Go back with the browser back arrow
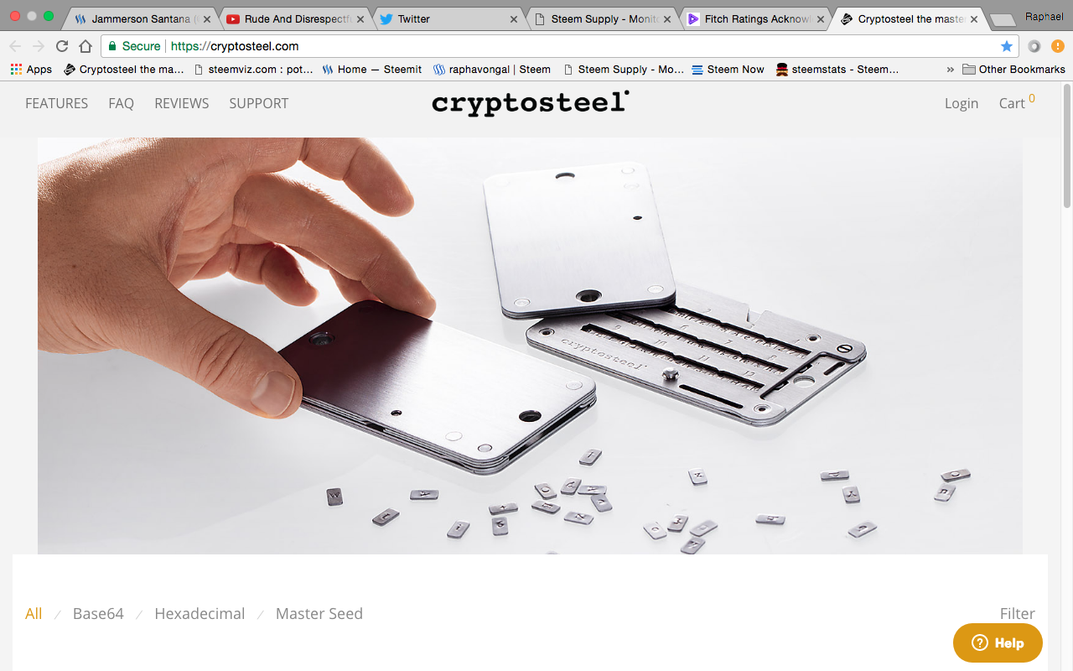1073x671 pixels. click(15, 46)
